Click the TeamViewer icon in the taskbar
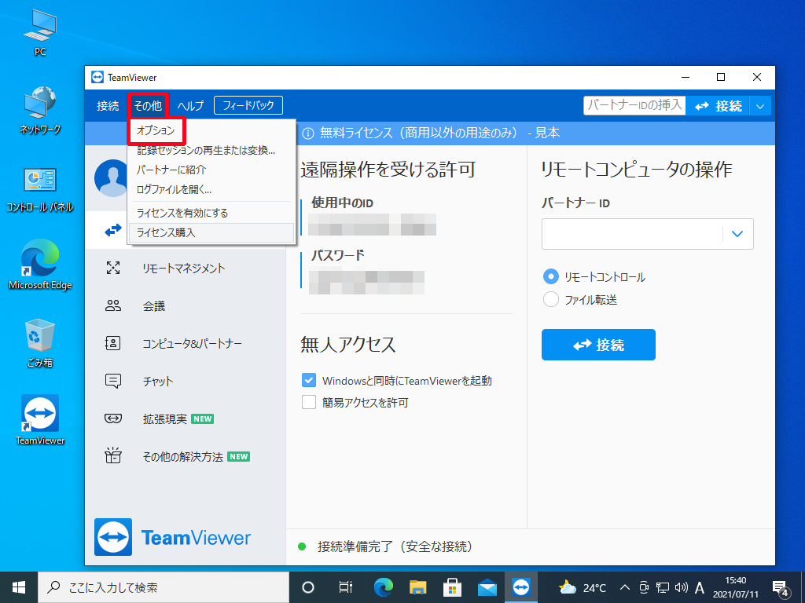Screen dimensions: 805x603 tap(520, 587)
